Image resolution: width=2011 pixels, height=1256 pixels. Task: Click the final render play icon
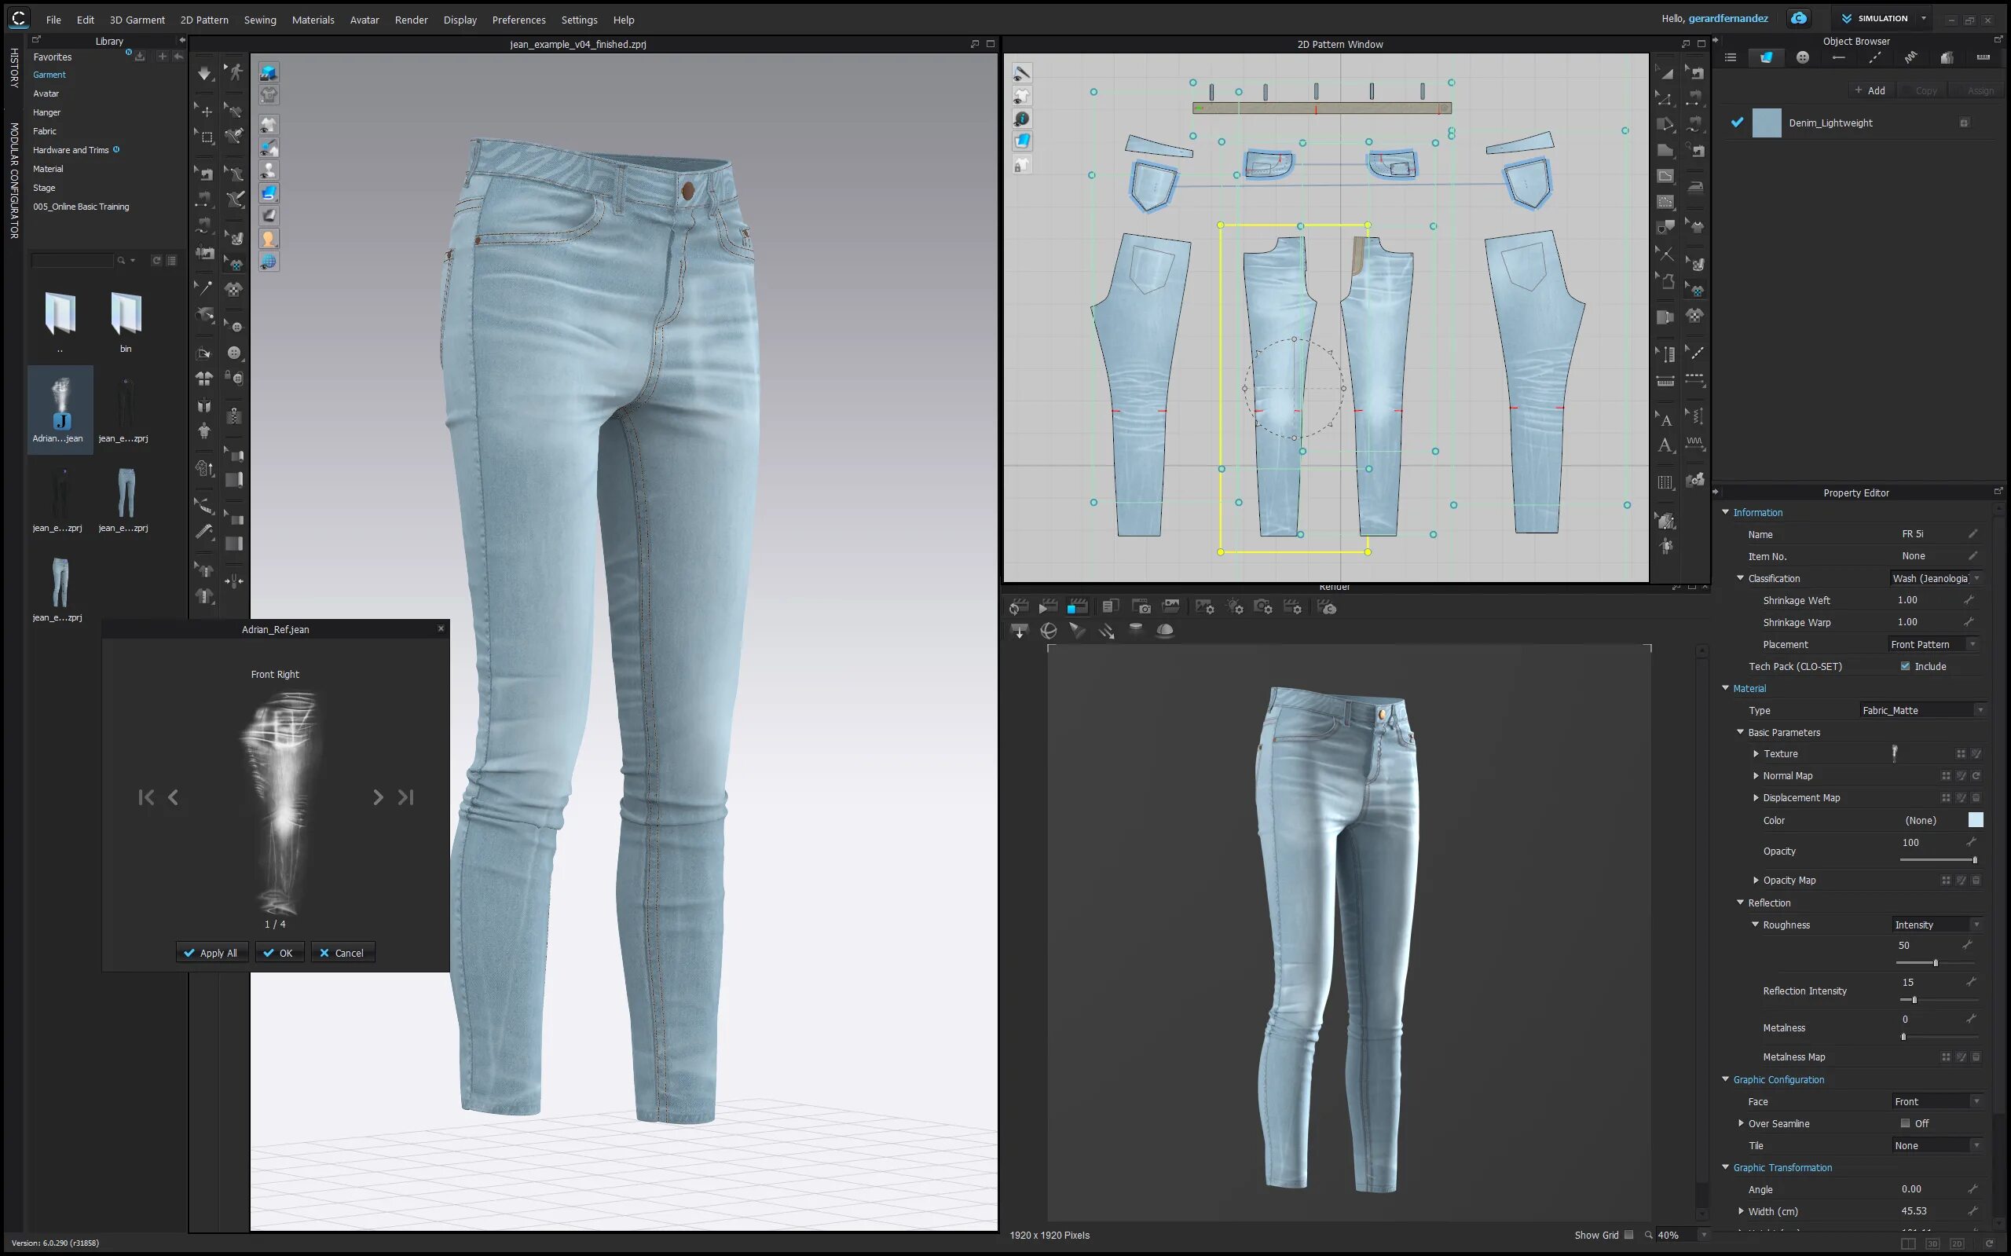click(x=1048, y=607)
